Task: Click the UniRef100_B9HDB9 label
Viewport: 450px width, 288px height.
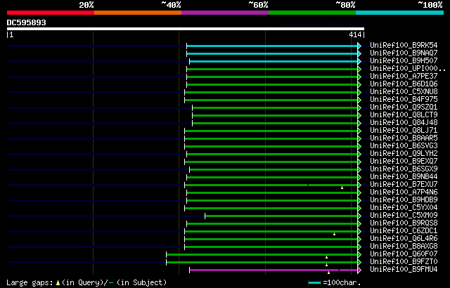Action: [404, 200]
